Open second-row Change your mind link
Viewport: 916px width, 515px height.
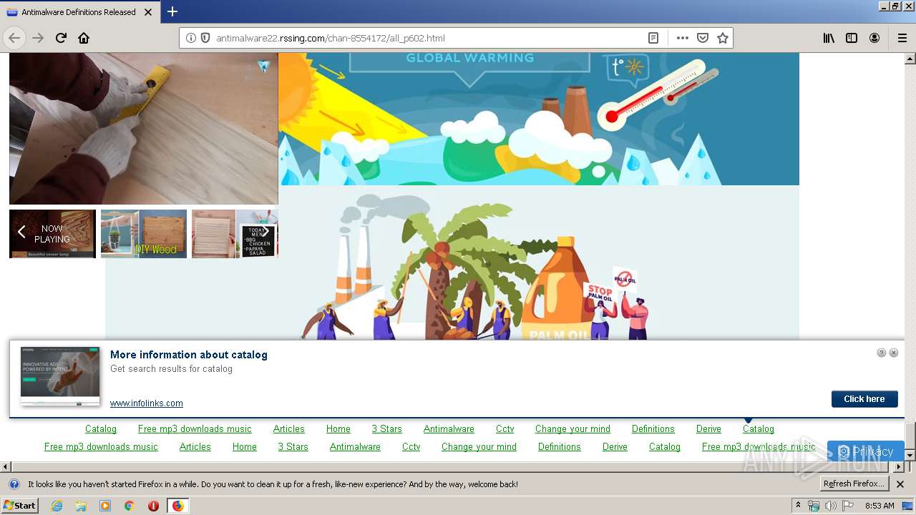pyautogui.click(x=479, y=447)
